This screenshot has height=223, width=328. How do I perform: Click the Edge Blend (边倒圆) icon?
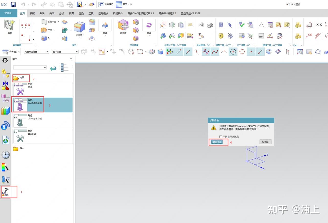[80, 27]
